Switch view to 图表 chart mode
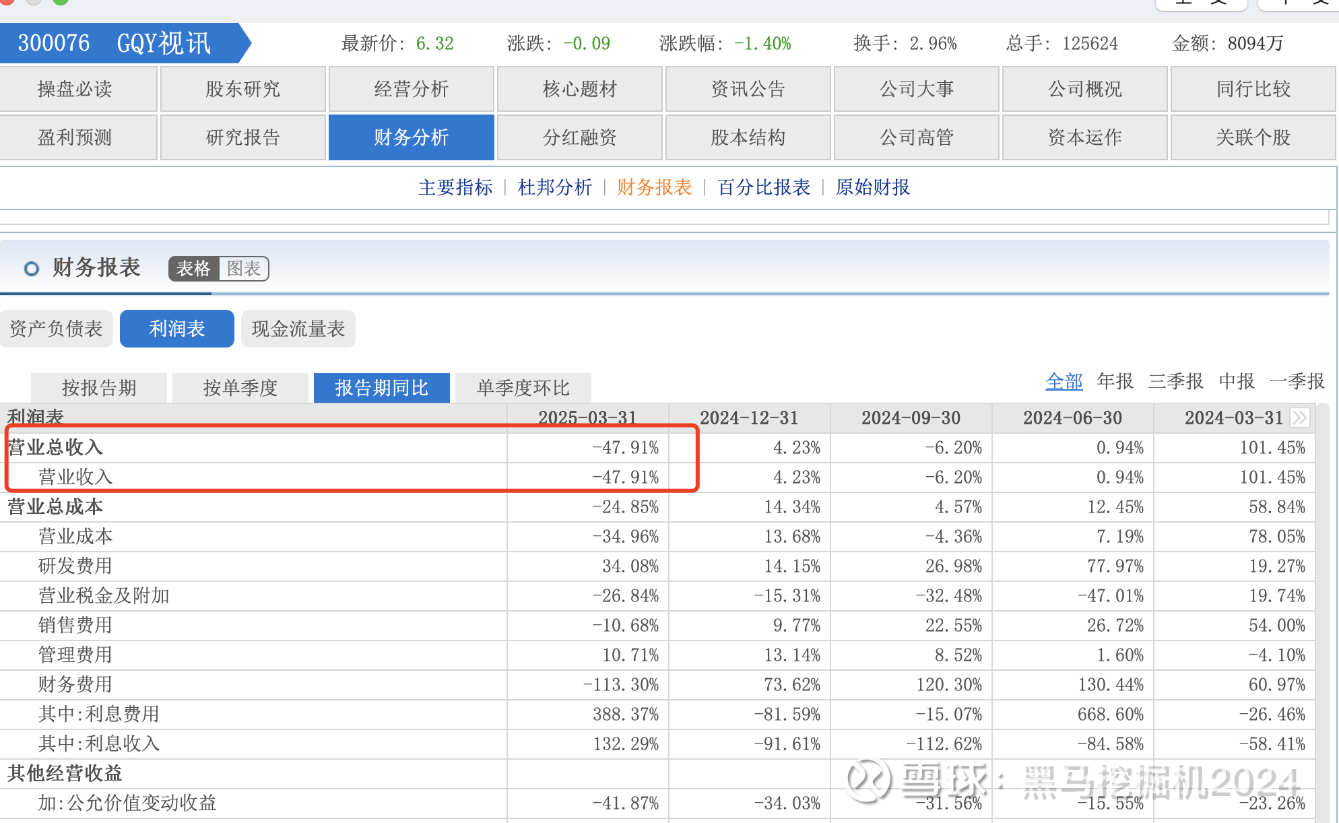This screenshot has width=1339, height=823. [244, 269]
